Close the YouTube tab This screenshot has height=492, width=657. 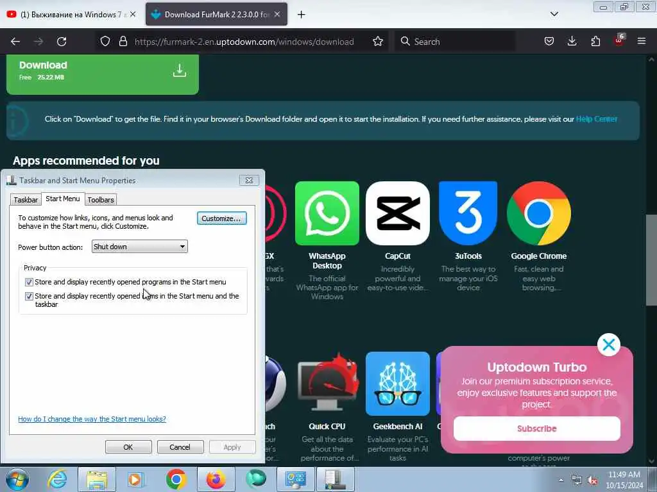[x=133, y=14]
